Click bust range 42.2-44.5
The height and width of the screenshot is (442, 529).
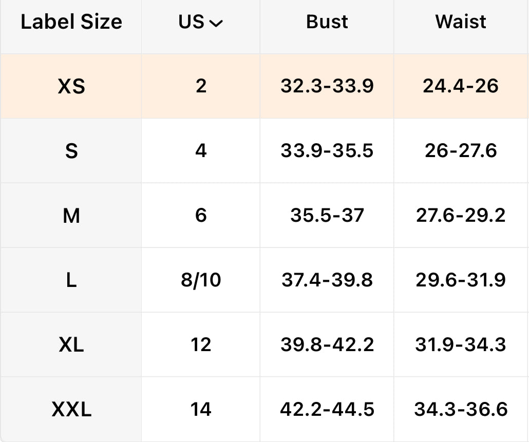pos(327,410)
